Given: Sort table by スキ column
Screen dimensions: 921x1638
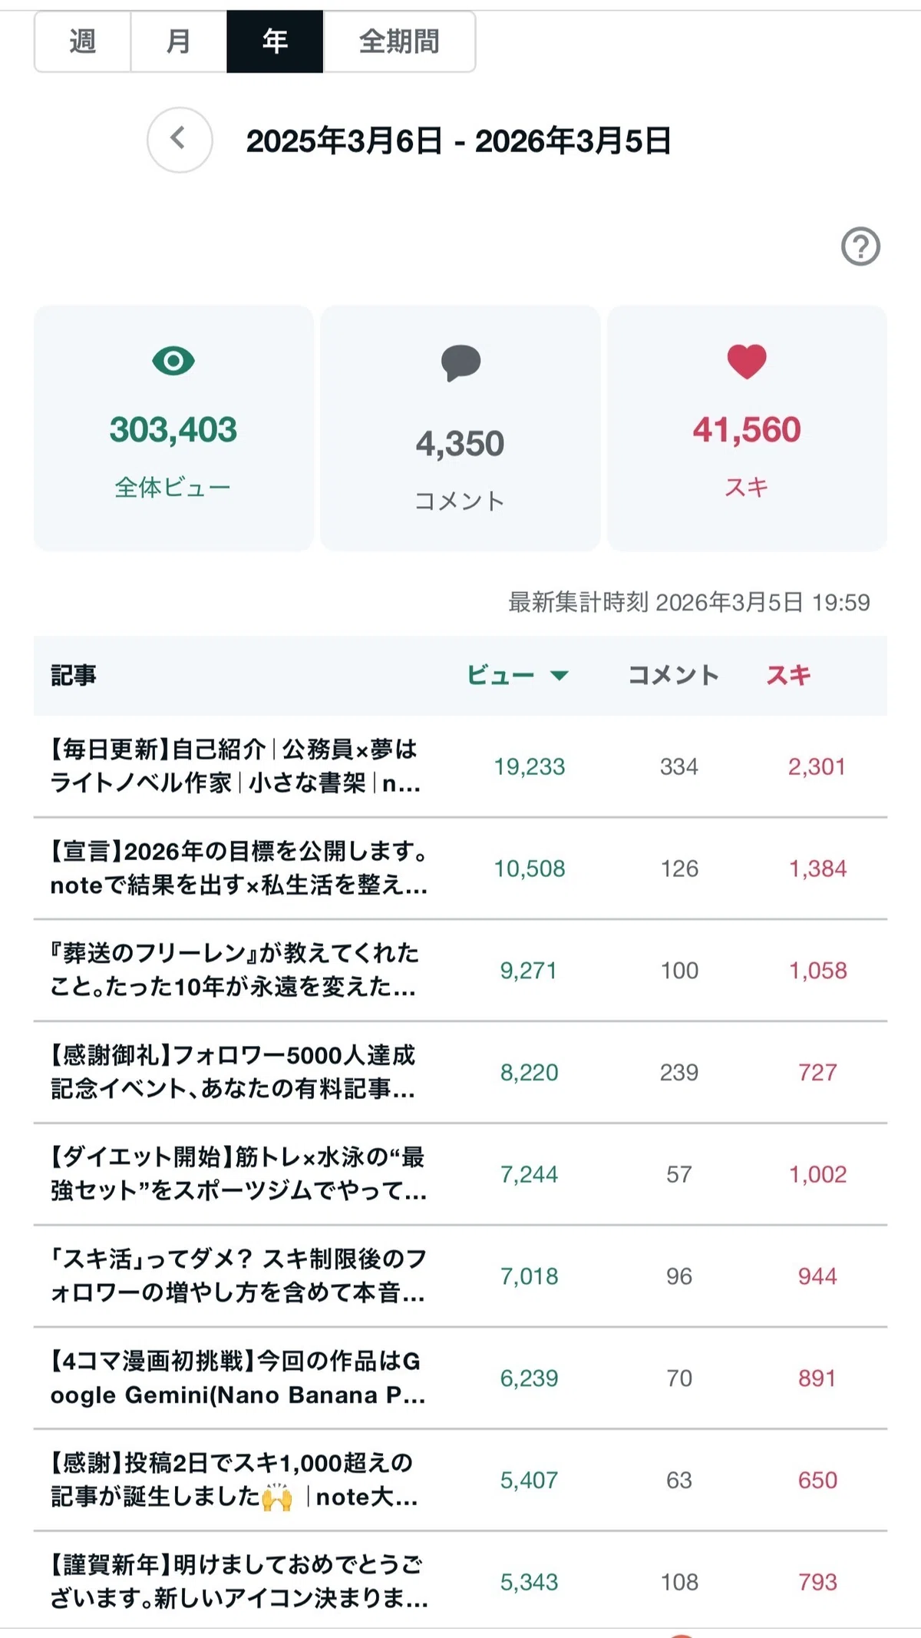Looking at the screenshot, I should coord(788,675).
